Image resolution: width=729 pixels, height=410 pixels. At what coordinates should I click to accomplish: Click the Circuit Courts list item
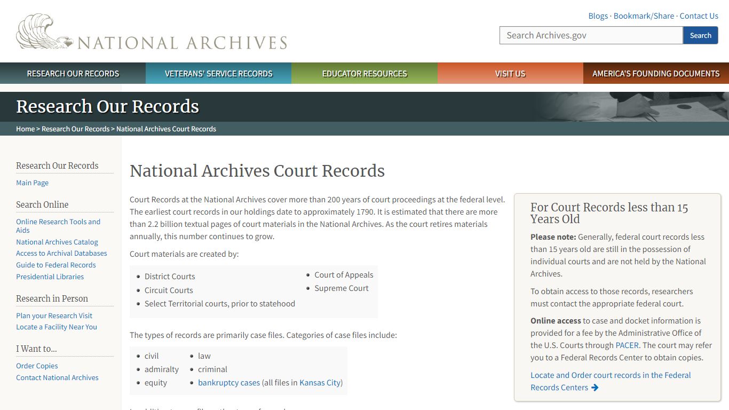[169, 290]
